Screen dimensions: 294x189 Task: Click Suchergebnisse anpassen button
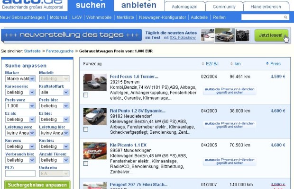tap(37, 185)
